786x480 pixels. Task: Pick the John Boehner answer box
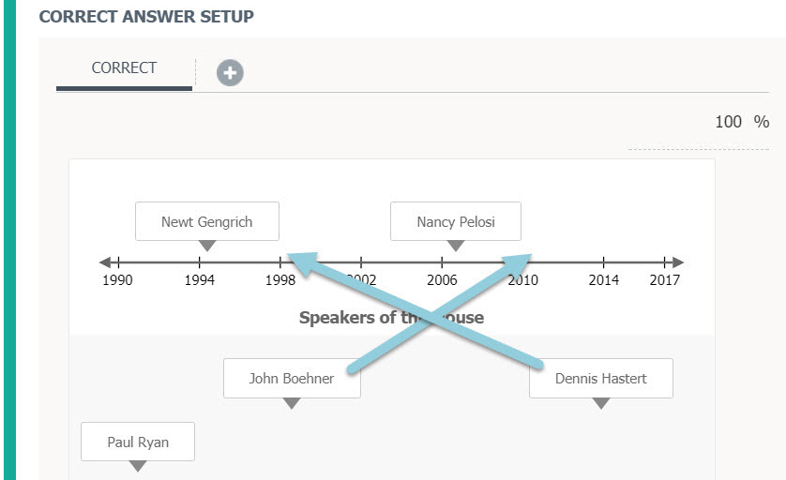(x=292, y=379)
